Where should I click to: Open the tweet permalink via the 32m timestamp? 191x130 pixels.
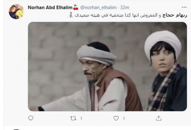click(x=125, y=8)
